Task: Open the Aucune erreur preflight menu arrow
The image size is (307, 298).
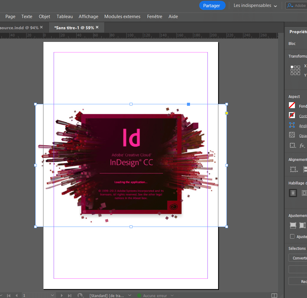Action: click(172, 296)
